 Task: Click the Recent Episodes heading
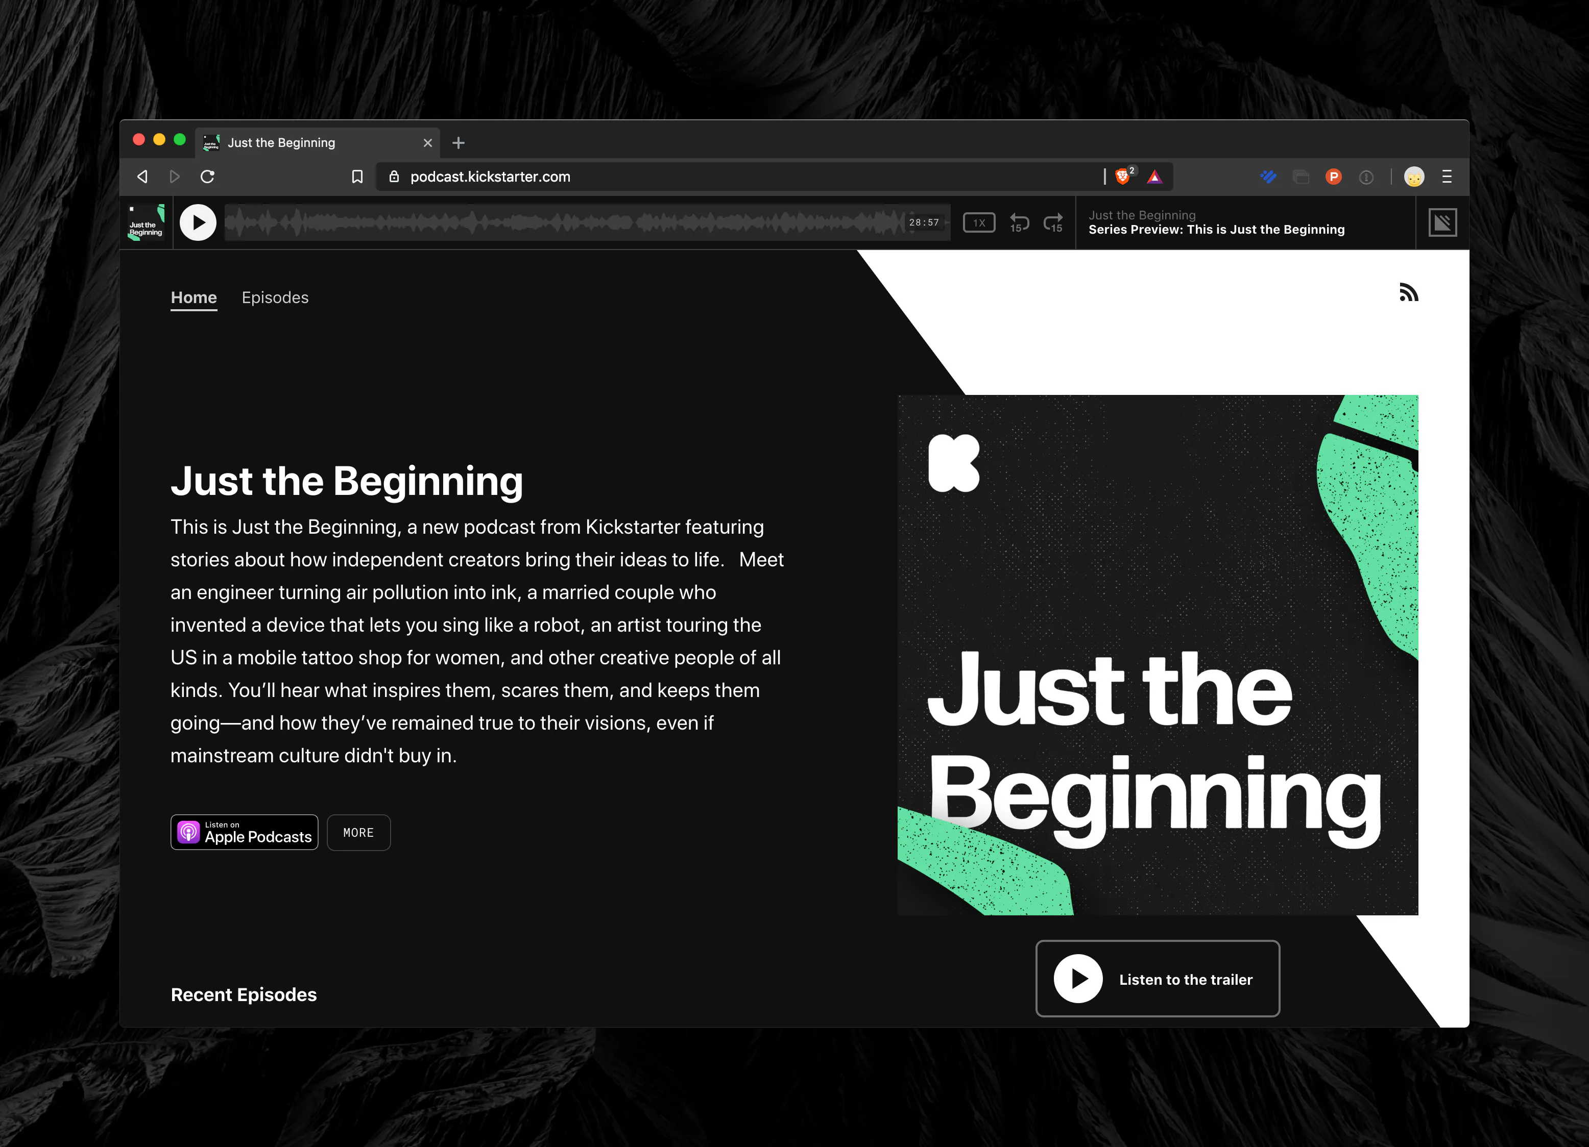point(244,994)
